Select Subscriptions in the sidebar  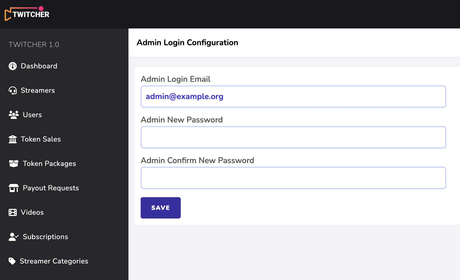pos(45,237)
